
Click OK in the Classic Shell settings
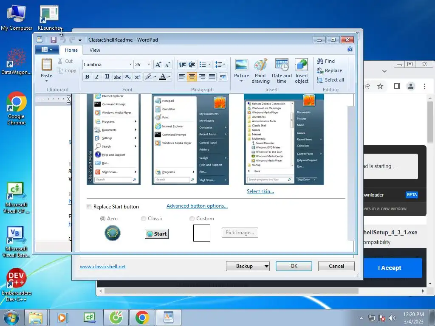(x=294, y=266)
